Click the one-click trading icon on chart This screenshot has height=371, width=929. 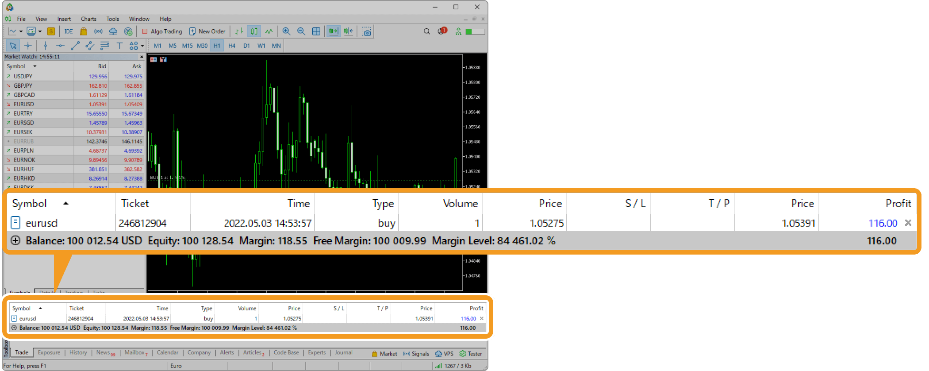(154, 59)
